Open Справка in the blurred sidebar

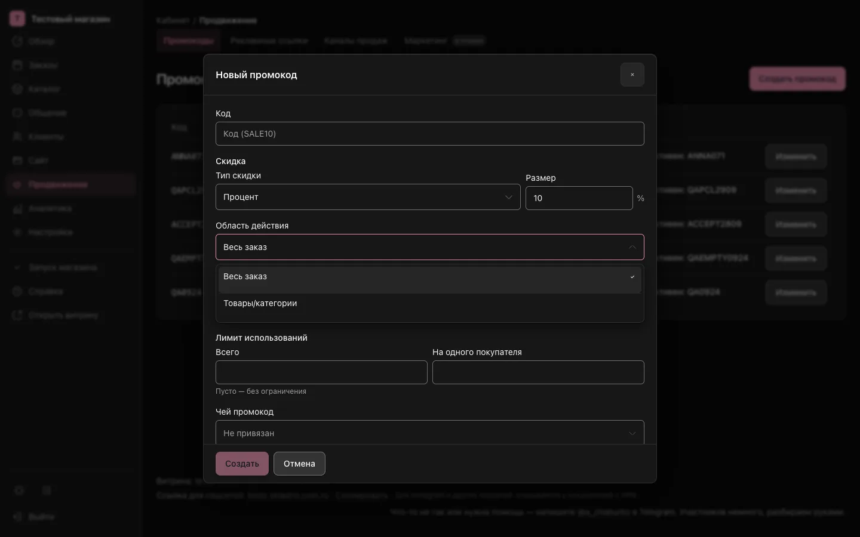(71, 291)
